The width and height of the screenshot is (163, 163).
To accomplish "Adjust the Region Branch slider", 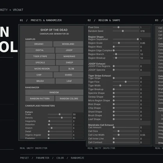I will click(x=126, y=54).
